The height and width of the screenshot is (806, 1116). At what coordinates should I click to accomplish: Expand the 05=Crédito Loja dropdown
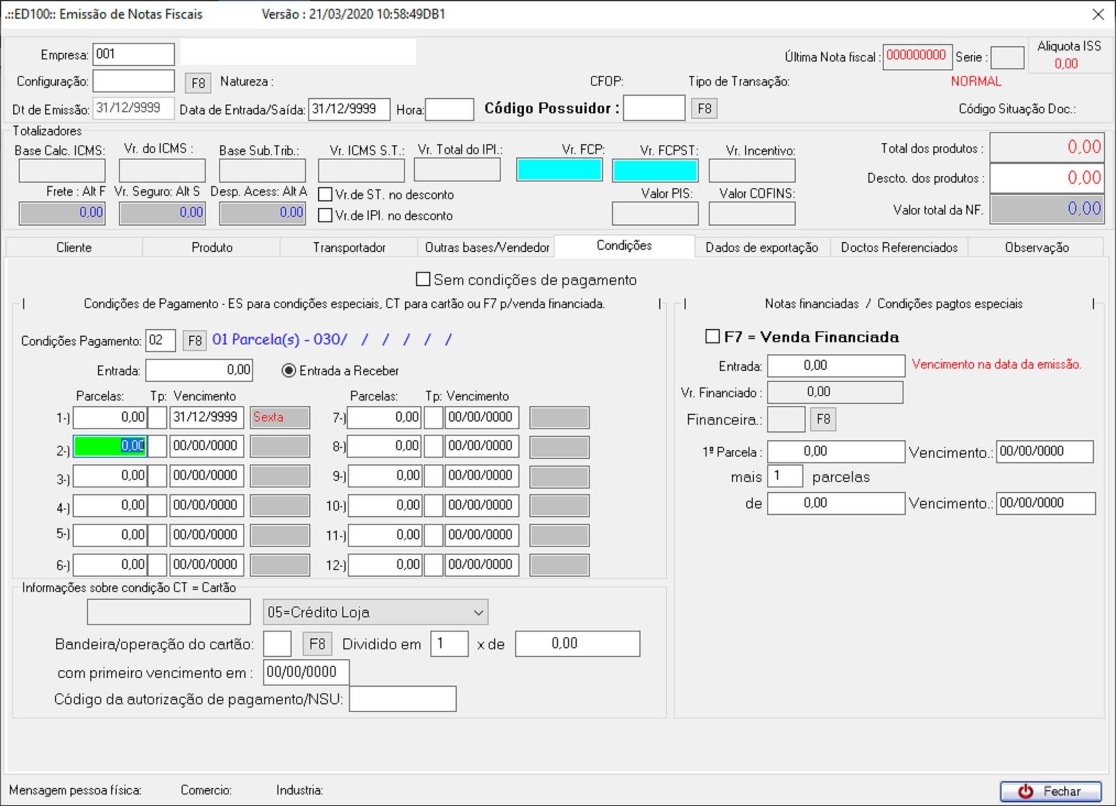[x=375, y=612]
